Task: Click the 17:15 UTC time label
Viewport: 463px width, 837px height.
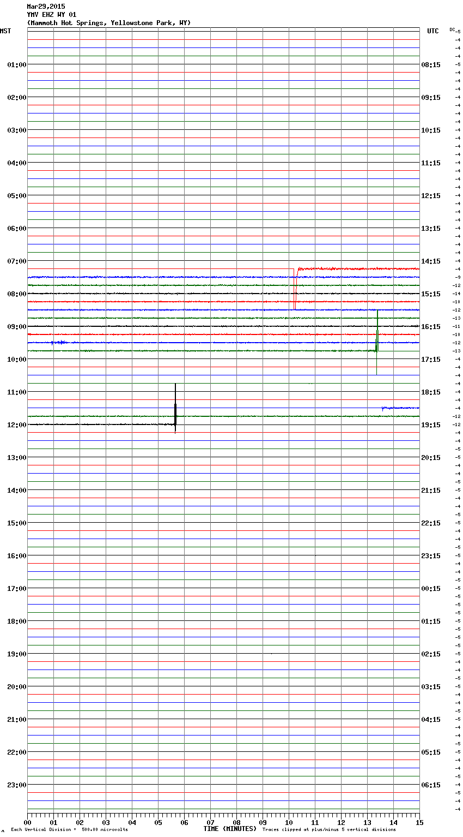Action: tap(431, 359)
